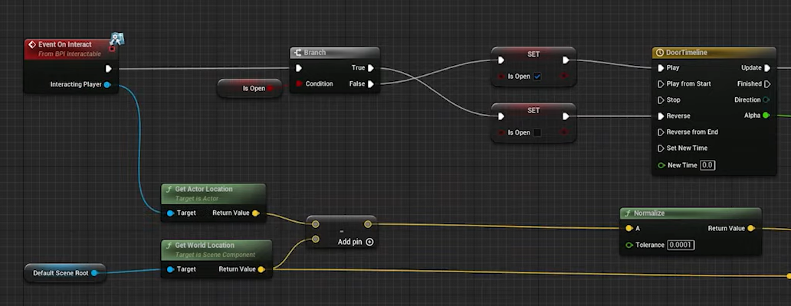Click exec input pin of SET node with unchecked Is Open
The image size is (791, 306).
[x=501, y=116]
